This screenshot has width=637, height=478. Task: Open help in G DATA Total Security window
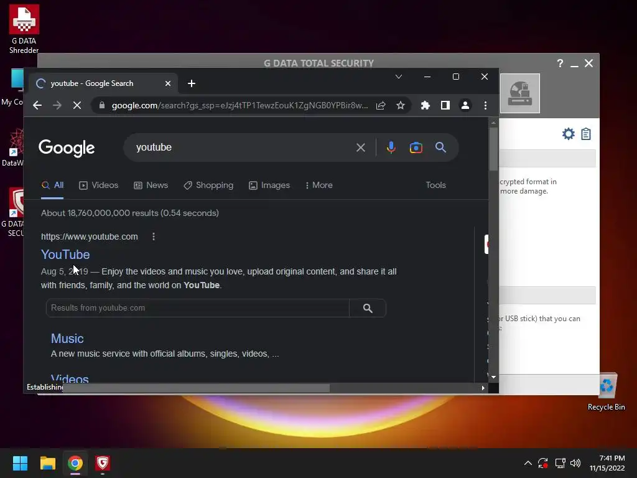pyautogui.click(x=560, y=63)
